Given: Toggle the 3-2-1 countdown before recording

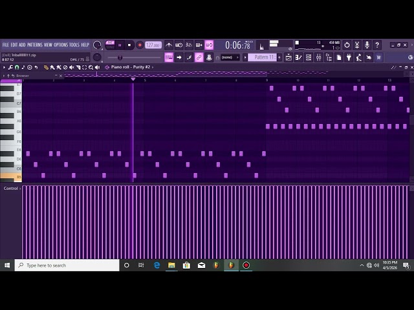Looking at the screenshot, I should tap(189, 45).
